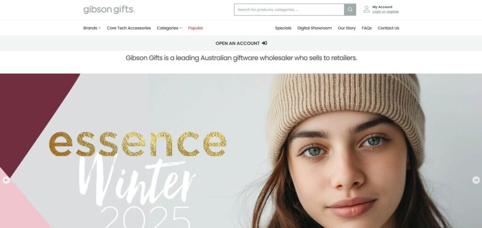
Task: Open the Our Story page
Action: pyautogui.click(x=347, y=28)
